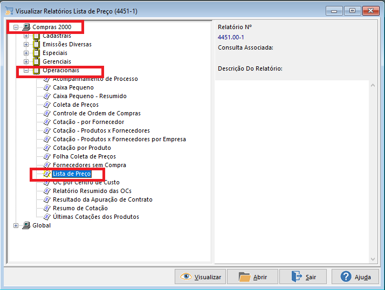Click the Operacionais clipboard icon
The height and width of the screenshot is (290, 385).
point(36,71)
